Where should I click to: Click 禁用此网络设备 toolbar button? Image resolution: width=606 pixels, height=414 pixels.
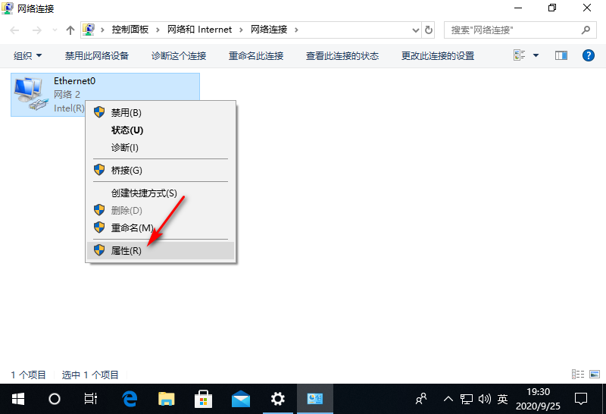(97, 55)
